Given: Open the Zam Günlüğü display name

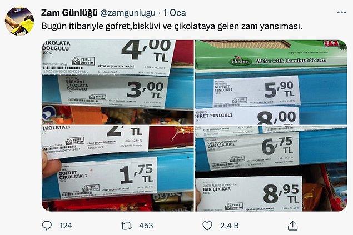Looking at the screenshot, I should [69, 13].
